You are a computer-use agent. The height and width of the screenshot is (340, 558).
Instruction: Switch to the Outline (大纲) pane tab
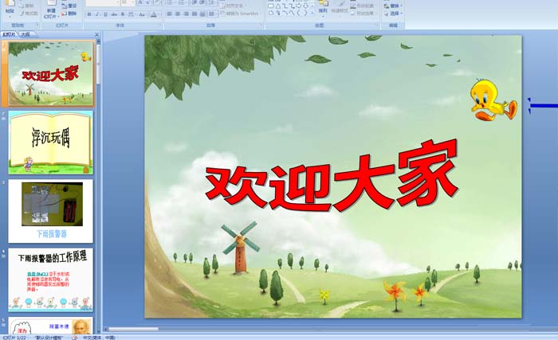point(25,34)
